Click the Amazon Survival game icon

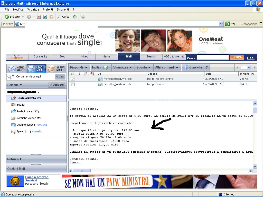tap(15, 181)
